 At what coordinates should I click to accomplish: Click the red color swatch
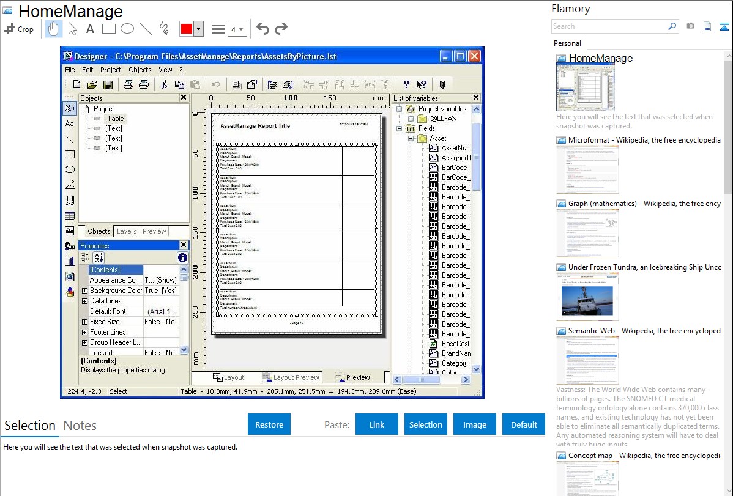point(187,29)
